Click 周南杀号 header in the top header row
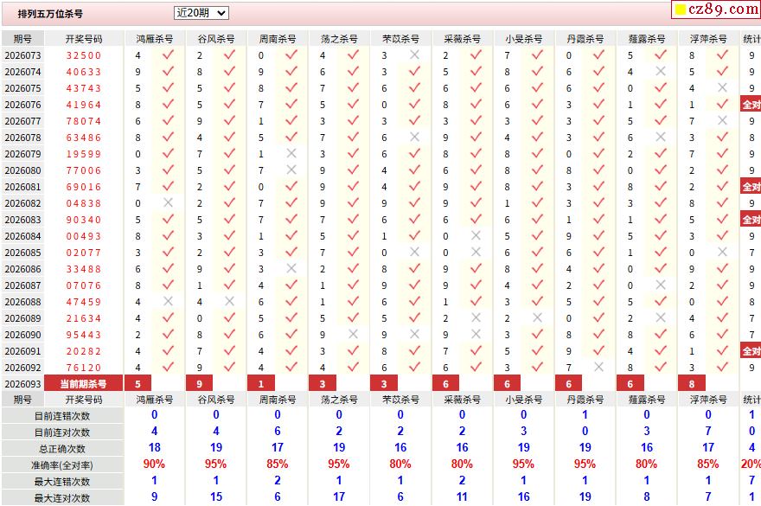 coord(278,39)
